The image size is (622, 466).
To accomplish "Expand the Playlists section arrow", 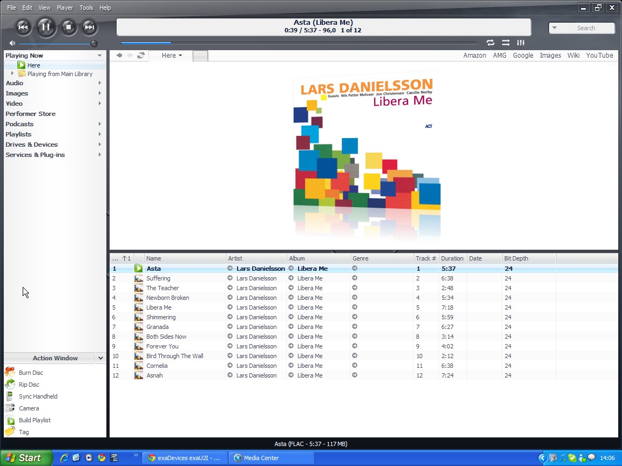I will point(99,134).
